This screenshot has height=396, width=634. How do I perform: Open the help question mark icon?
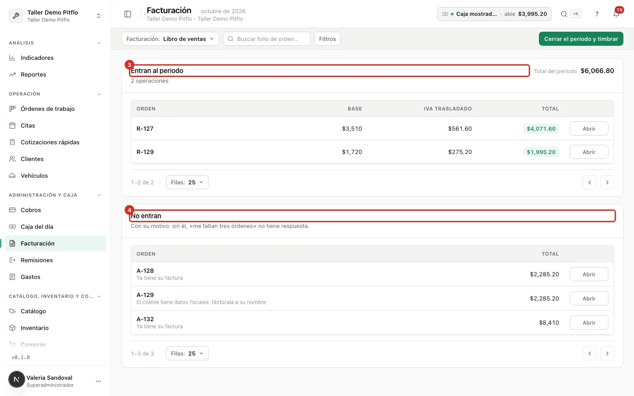597,14
